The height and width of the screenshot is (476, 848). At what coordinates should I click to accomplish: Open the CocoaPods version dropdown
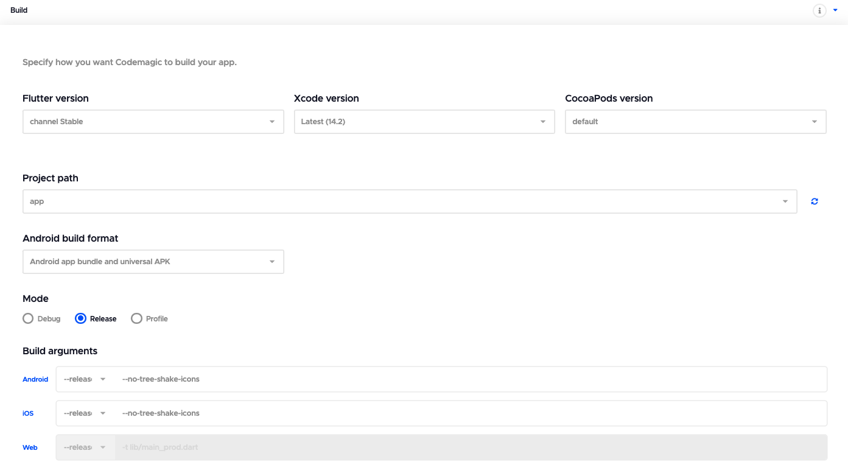click(x=696, y=122)
